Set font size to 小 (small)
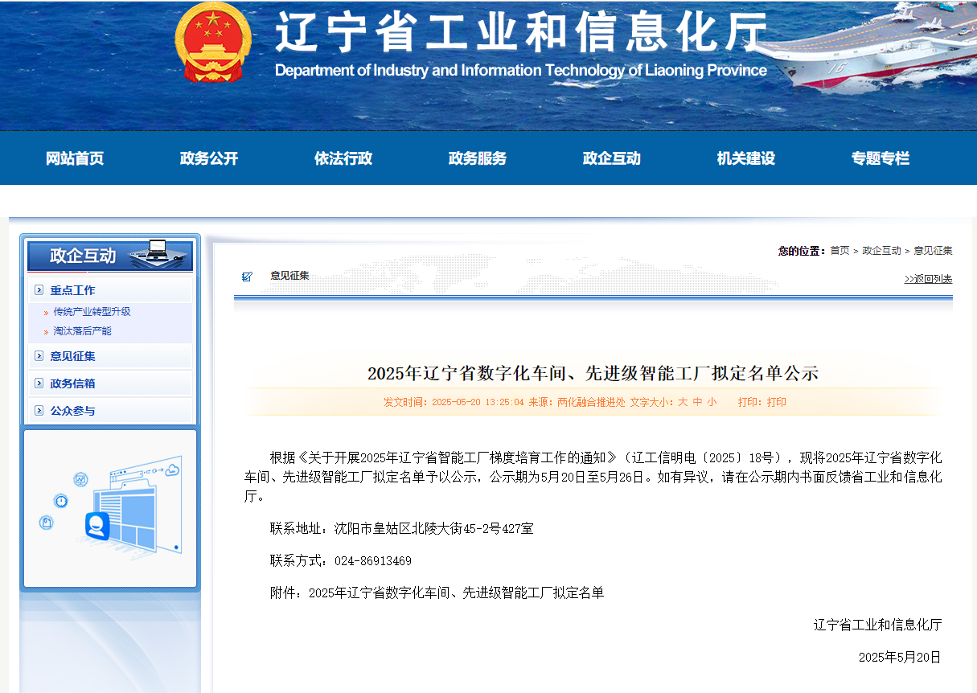The height and width of the screenshot is (693, 977). [712, 402]
